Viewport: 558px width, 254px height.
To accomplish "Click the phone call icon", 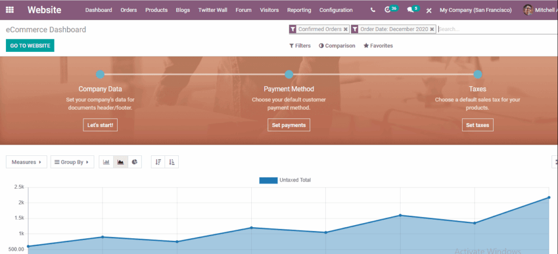I will pyautogui.click(x=373, y=10).
